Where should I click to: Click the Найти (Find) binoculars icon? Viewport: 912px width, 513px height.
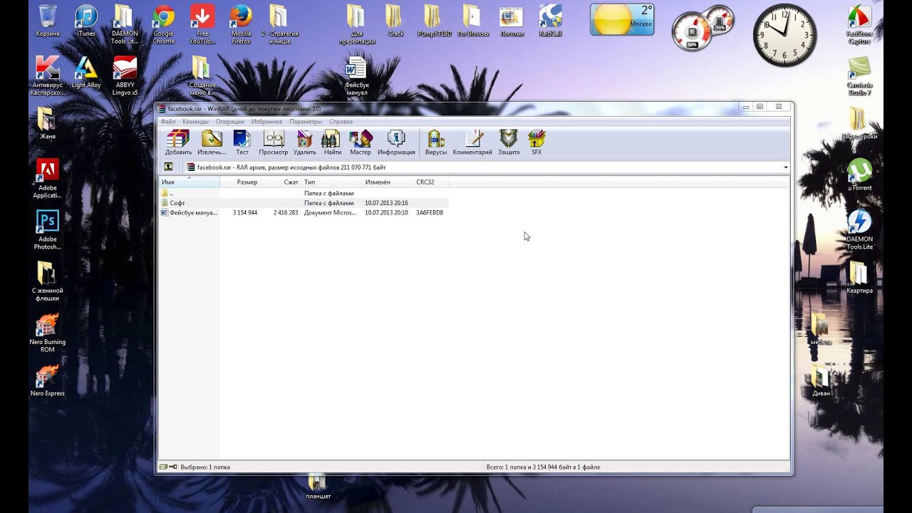332,142
